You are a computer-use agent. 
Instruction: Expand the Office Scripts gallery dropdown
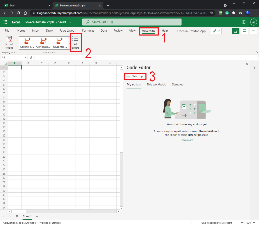click(x=69, y=43)
